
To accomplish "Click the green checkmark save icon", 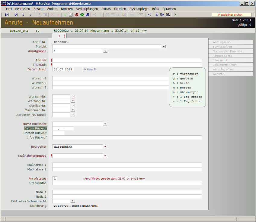I will (65, 15).
